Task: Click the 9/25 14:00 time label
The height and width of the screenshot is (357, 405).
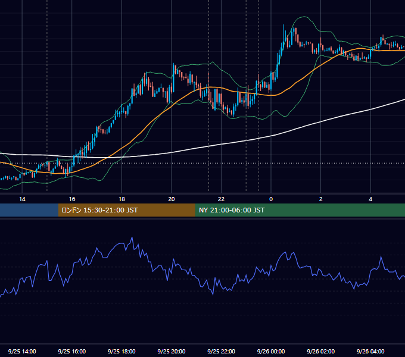Action: click(x=22, y=351)
